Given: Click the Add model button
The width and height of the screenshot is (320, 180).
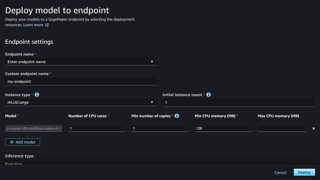Looking at the screenshot, I should click(x=22, y=142).
